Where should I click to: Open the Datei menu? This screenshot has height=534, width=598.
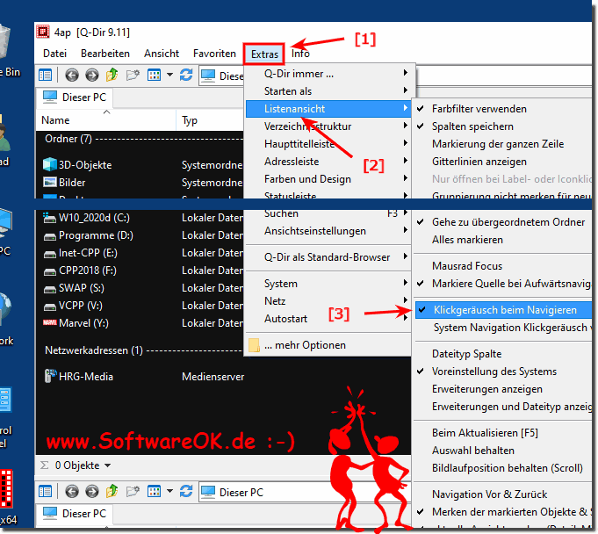(x=55, y=54)
